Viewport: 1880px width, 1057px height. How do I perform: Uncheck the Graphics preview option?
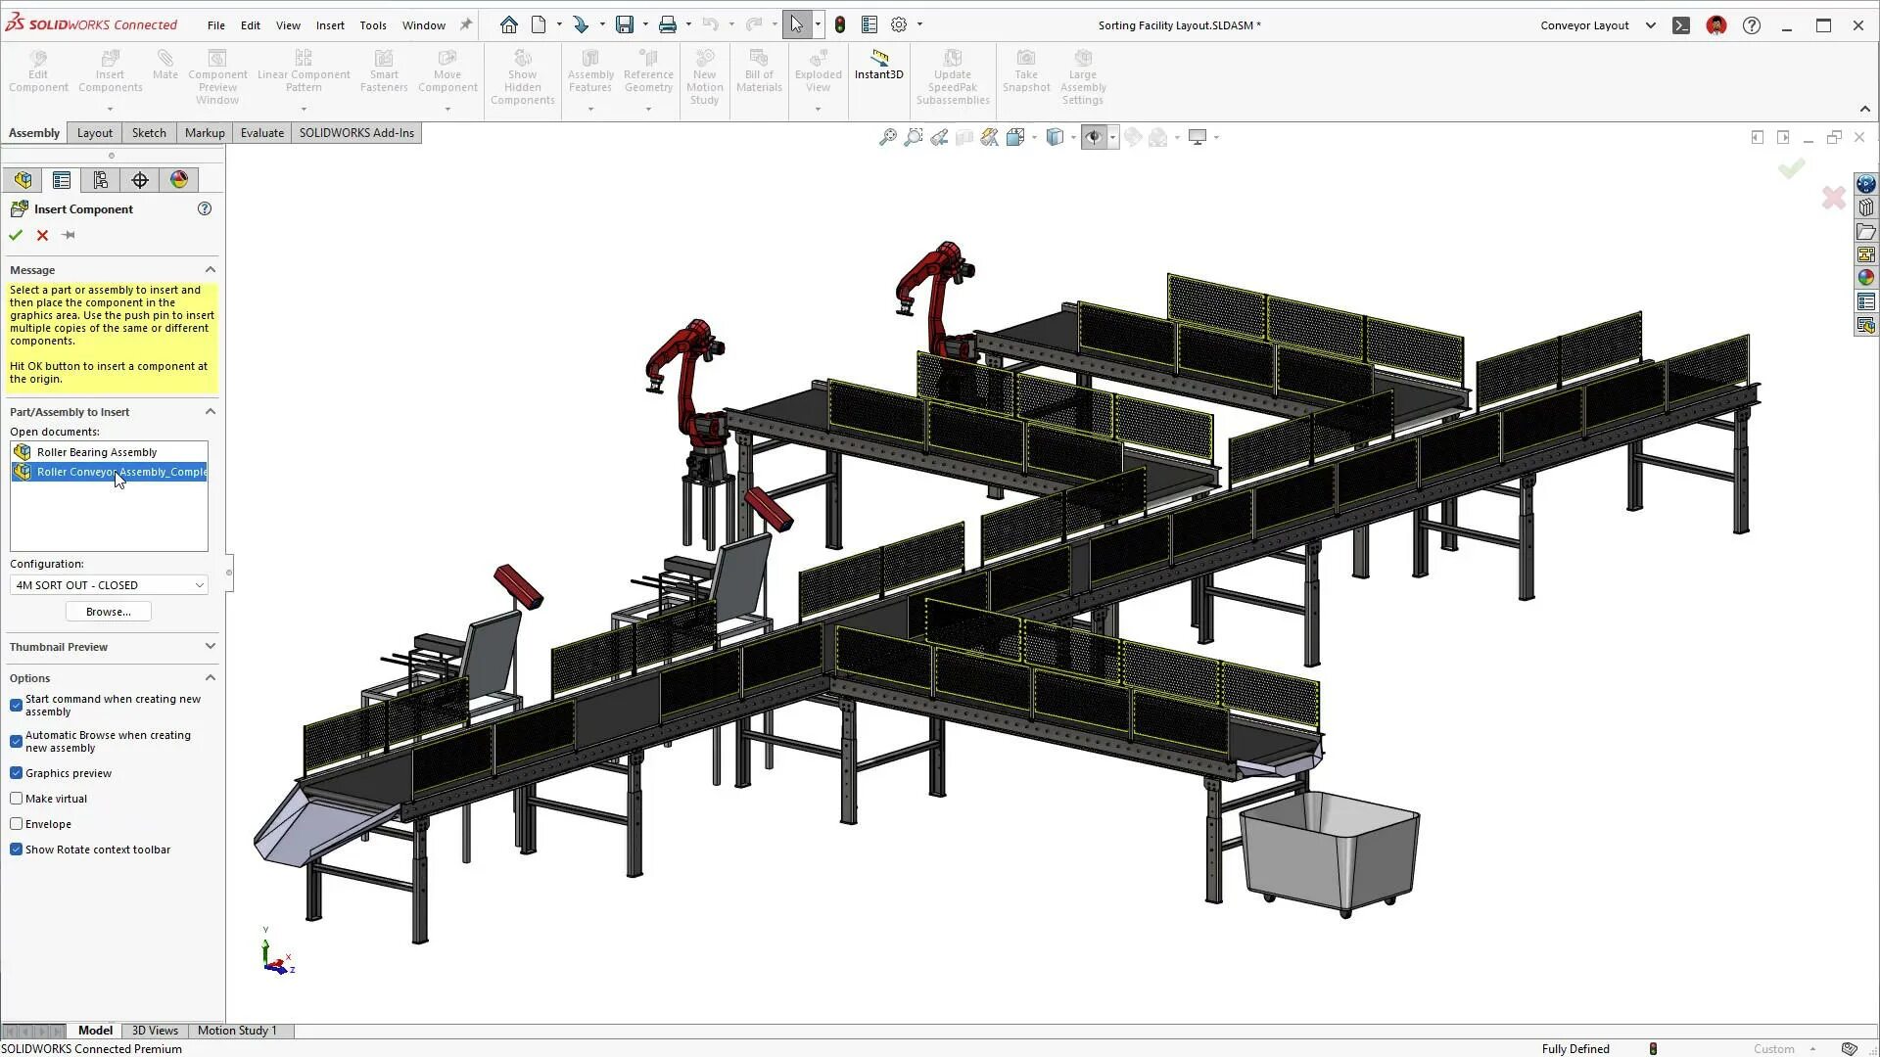point(17,773)
